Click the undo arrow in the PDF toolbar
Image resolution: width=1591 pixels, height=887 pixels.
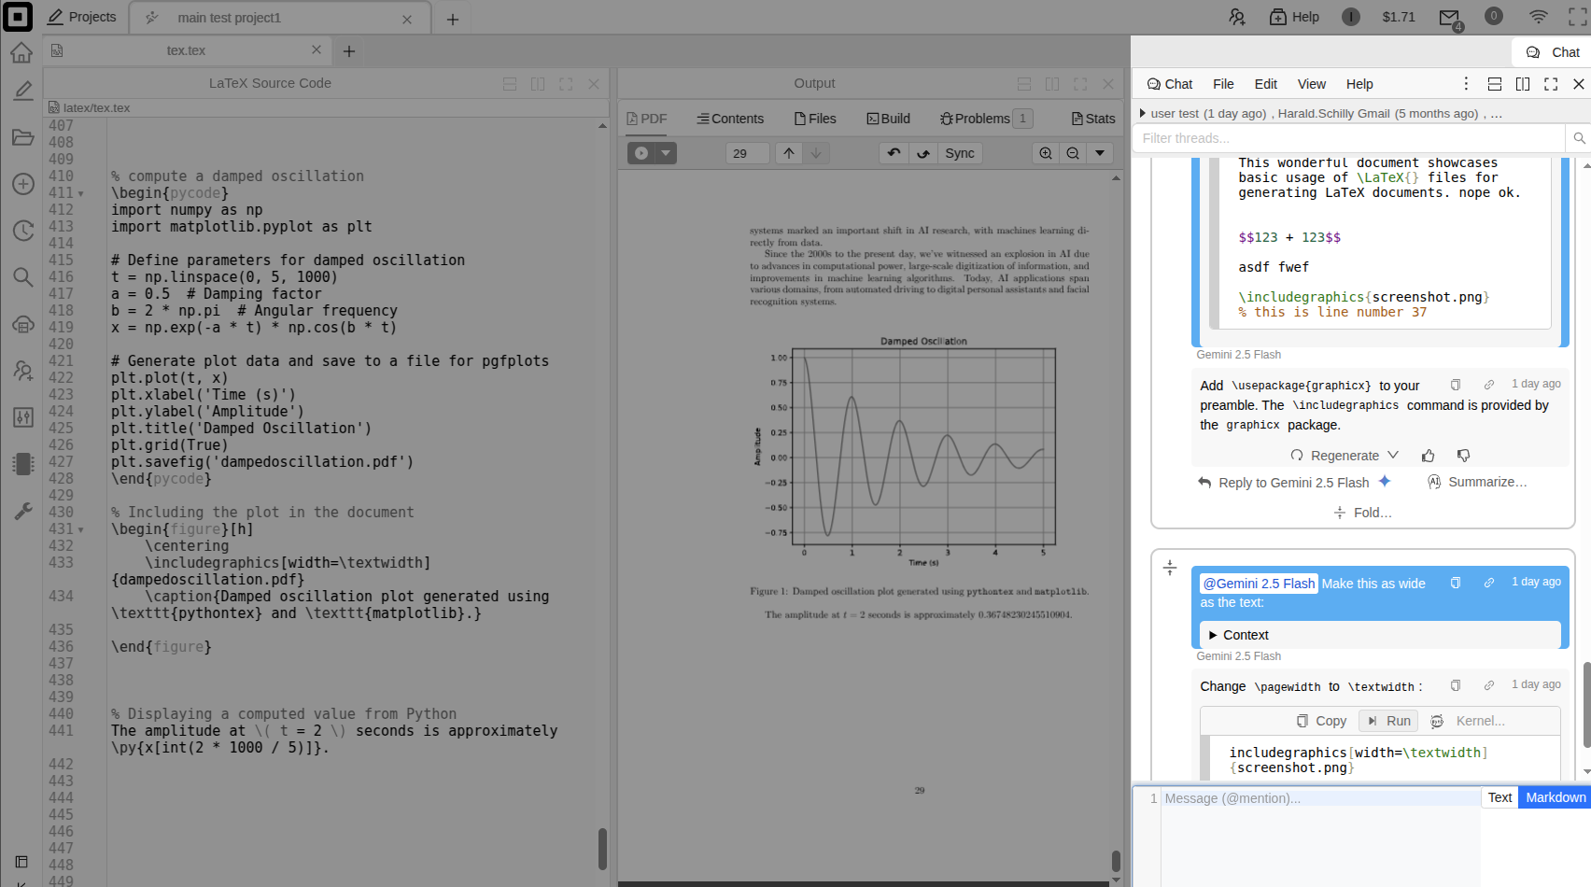pos(894,152)
